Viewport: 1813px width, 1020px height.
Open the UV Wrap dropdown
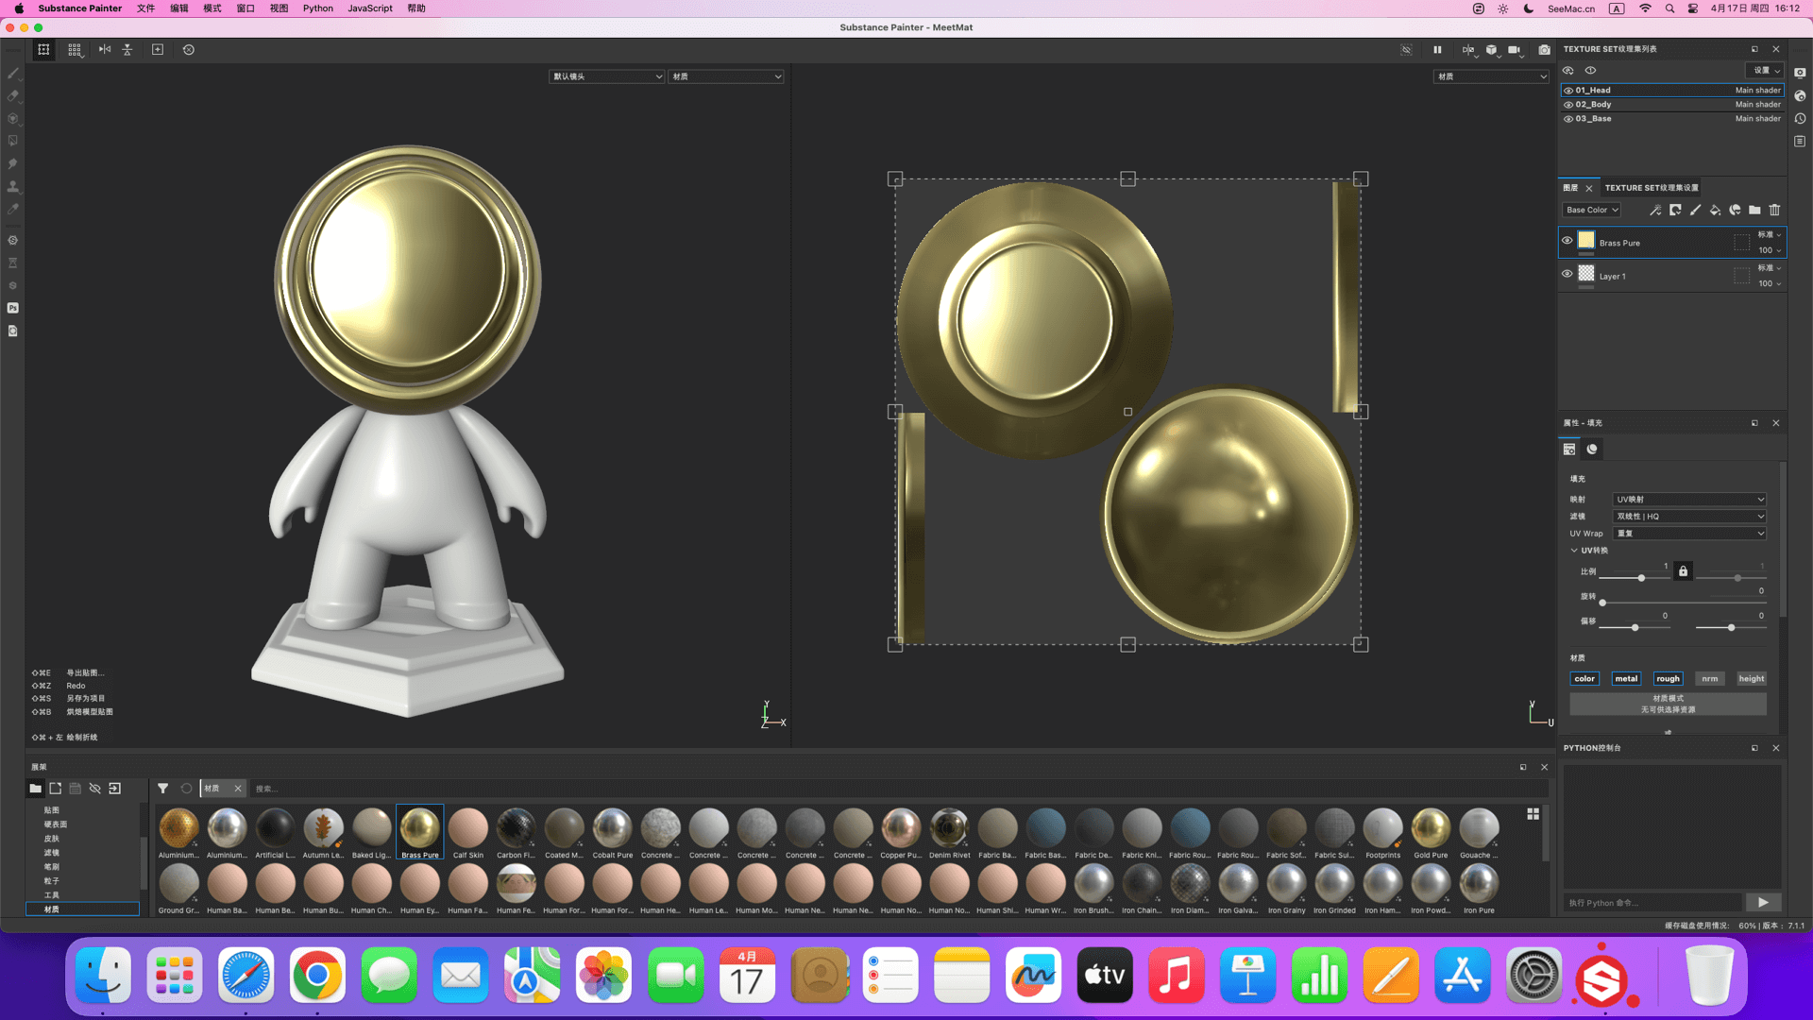1689,534
